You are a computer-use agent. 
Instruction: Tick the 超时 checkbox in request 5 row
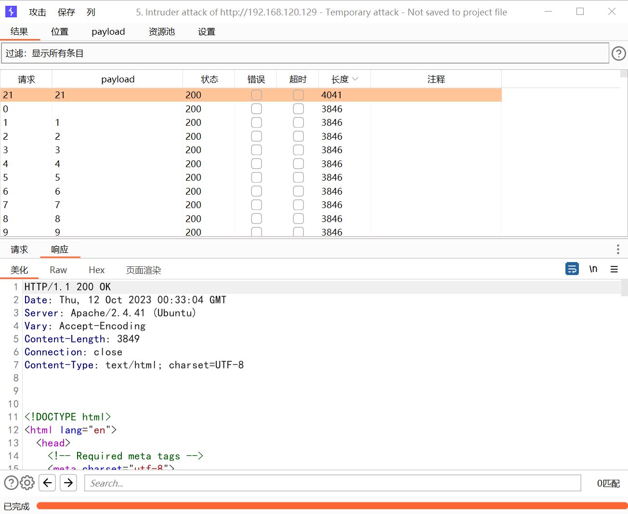click(299, 177)
